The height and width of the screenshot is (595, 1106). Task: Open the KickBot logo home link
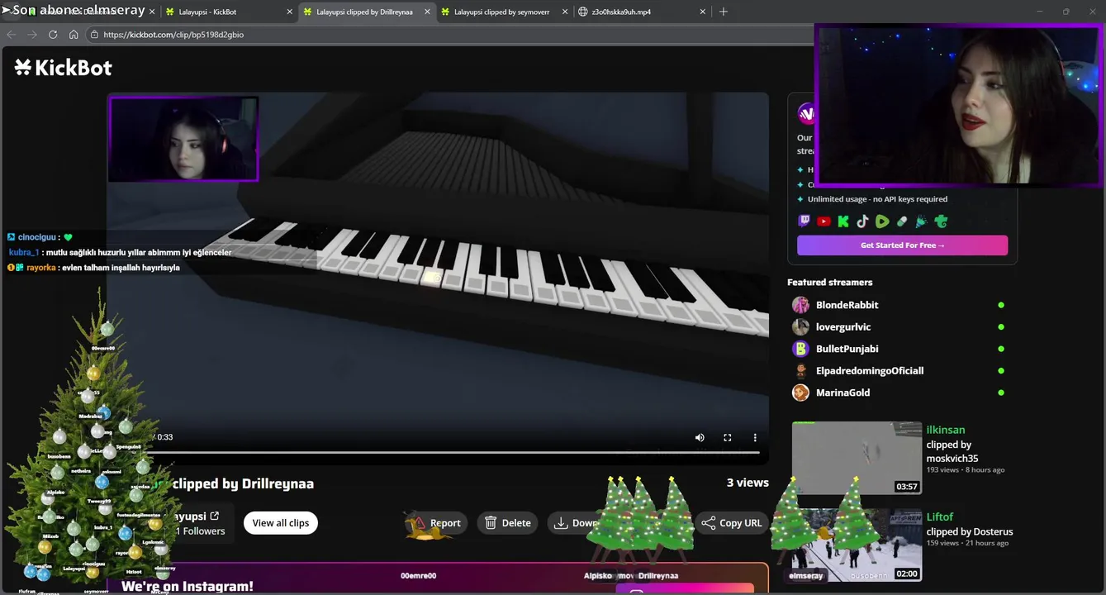(64, 68)
